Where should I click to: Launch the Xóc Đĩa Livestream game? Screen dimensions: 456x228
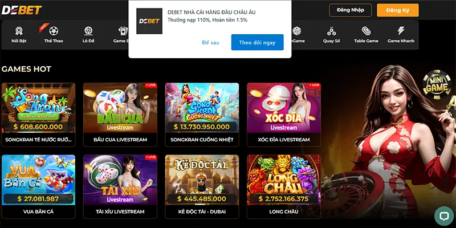(x=284, y=115)
